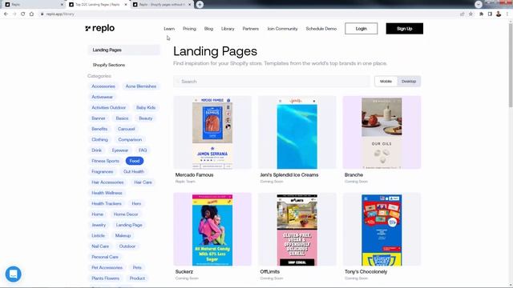Close the Top D2C Landing Pages tab
Viewport: 513px width, 288px height.
point(126,5)
